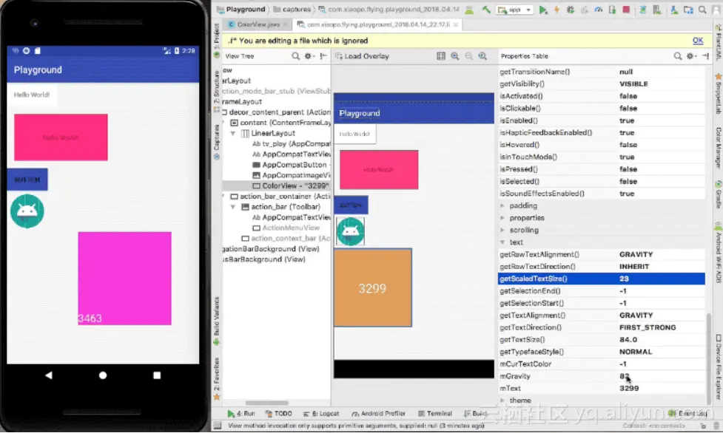The image size is (723, 433).
Task: Click OK on ignored file banner
Action: [x=698, y=41]
